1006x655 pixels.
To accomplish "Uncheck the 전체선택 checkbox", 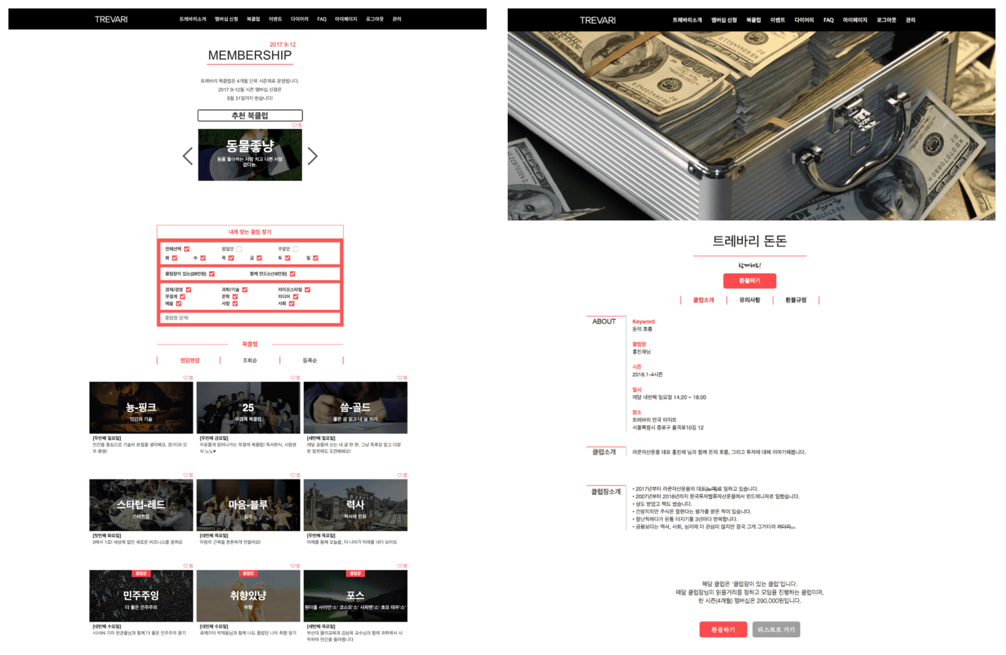I will pyautogui.click(x=187, y=249).
